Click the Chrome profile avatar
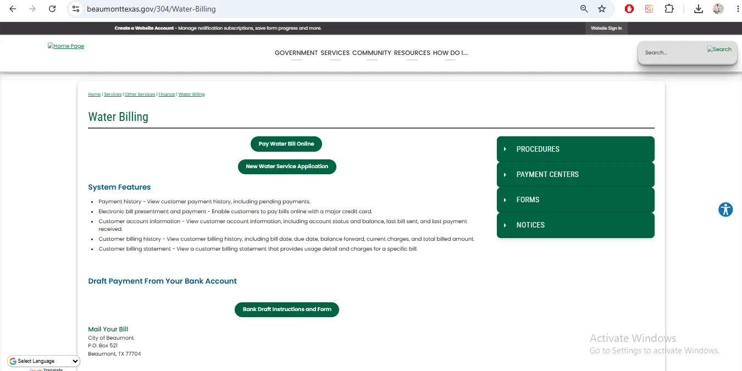742x371 pixels. 718,9
